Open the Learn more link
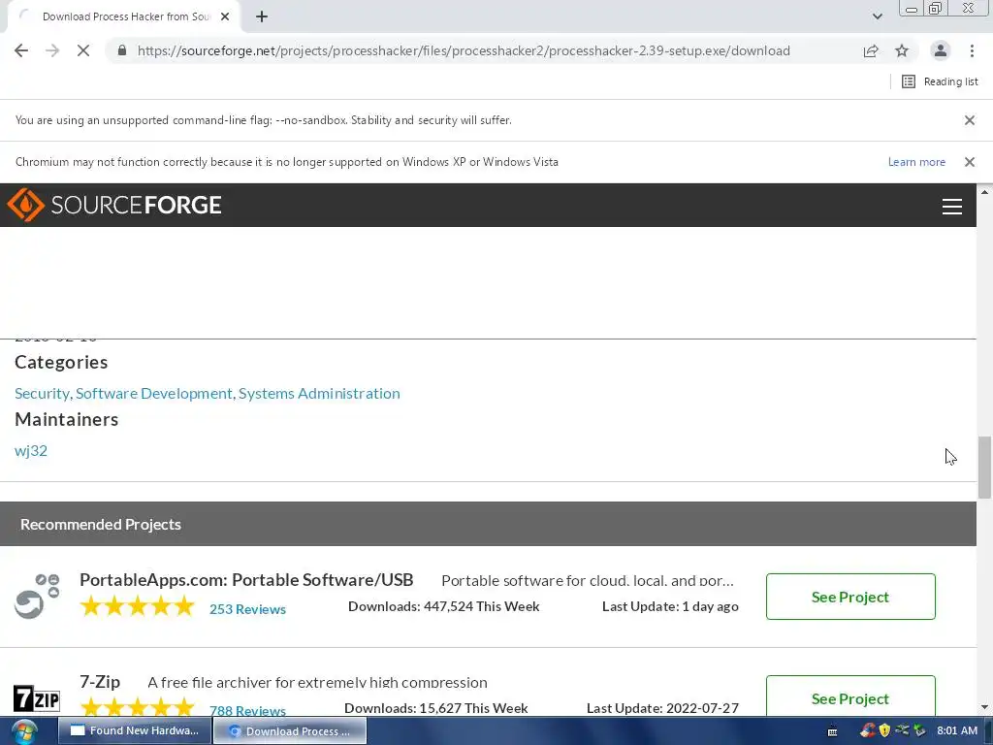This screenshot has width=993, height=745. 916,162
